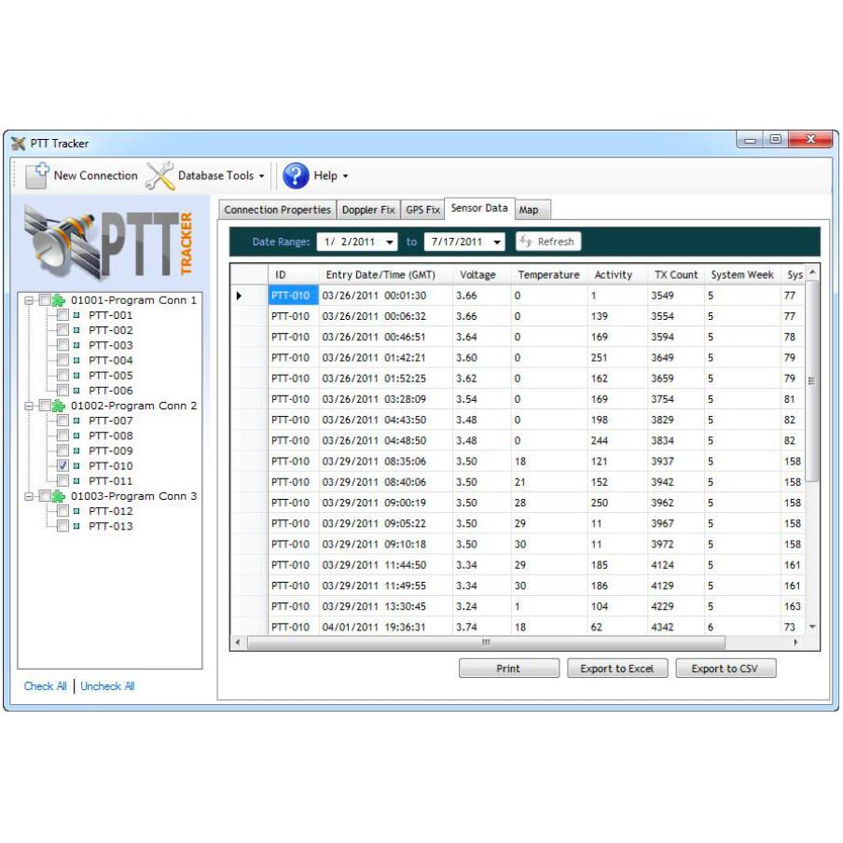
Task: Open the end date 7/17/2011 dropdown
Action: pos(497,242)
